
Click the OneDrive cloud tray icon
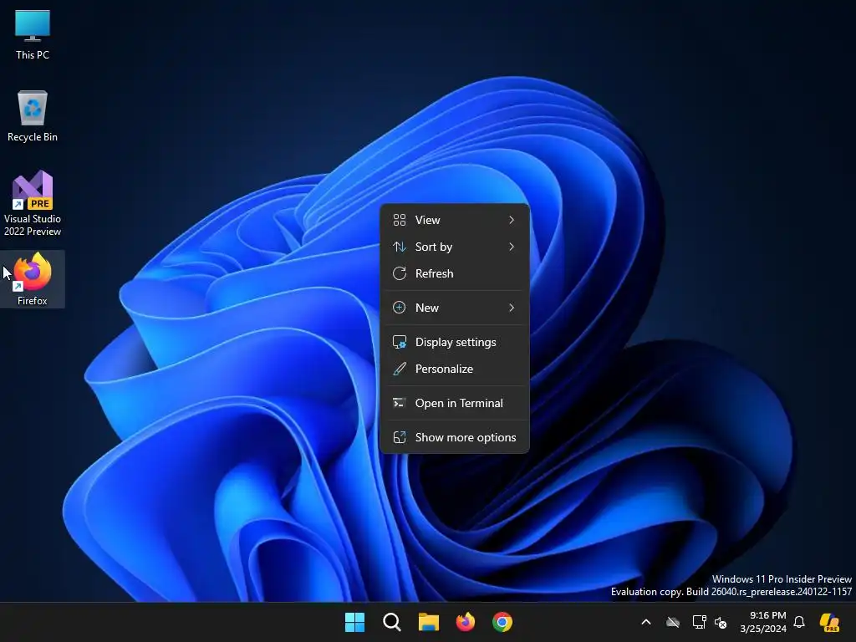coord(673,622)
